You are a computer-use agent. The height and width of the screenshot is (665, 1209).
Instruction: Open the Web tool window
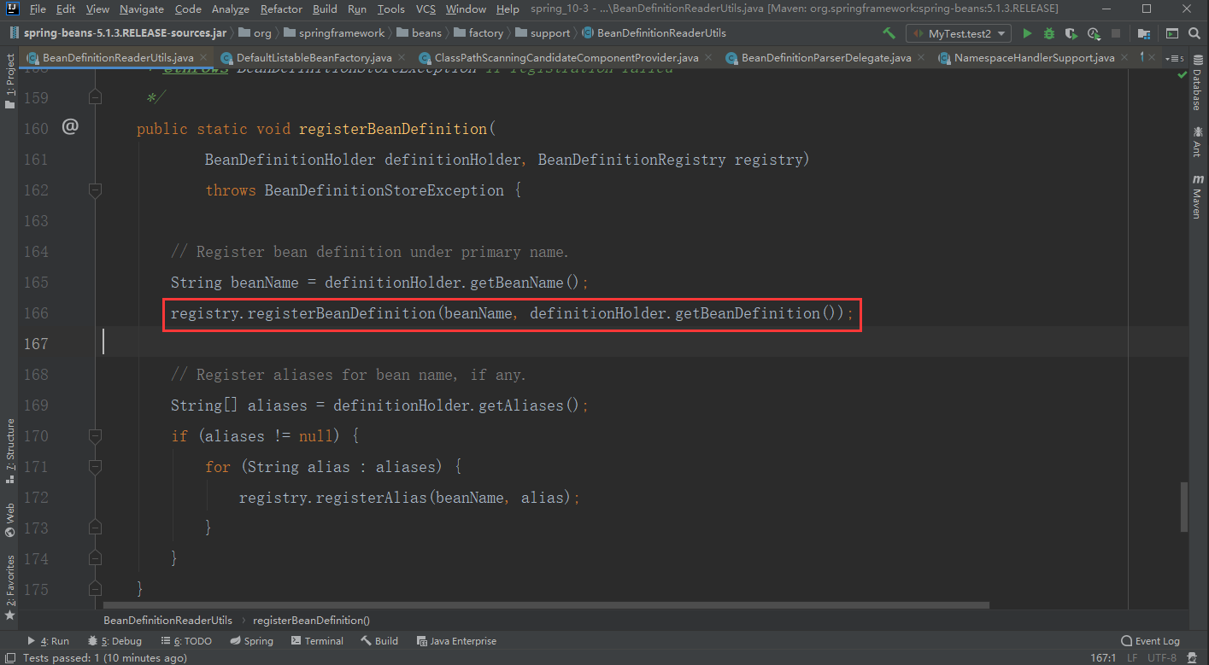click(9, 519)
